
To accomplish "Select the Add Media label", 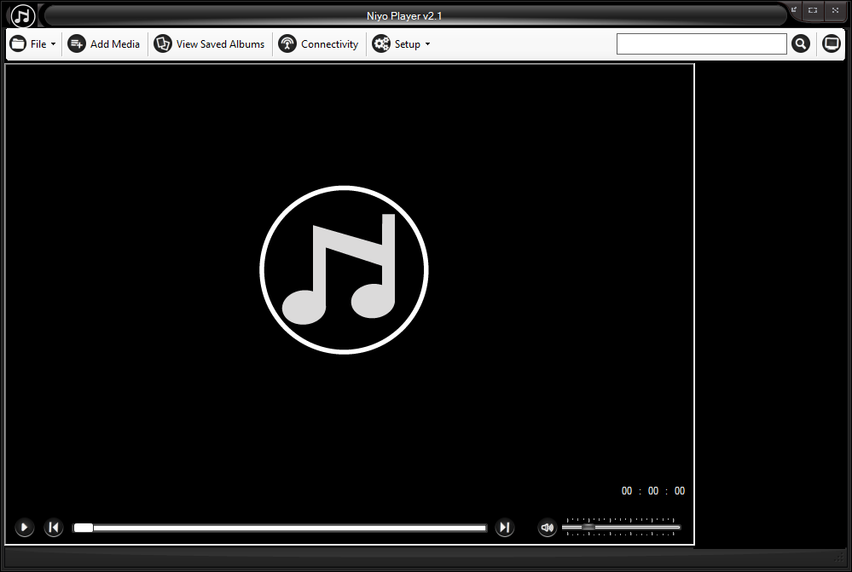I will [x=114, y=44].
